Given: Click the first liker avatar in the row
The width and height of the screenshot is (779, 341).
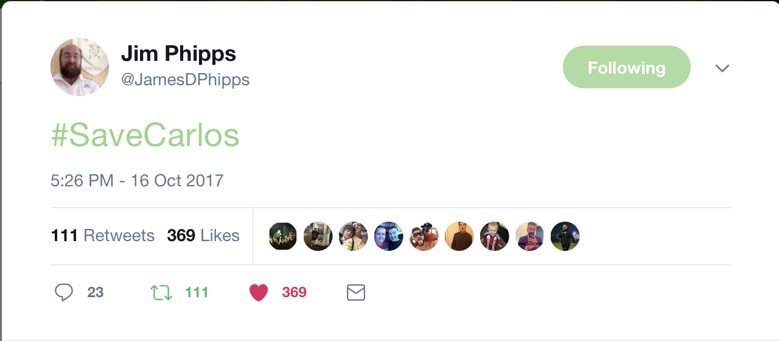Looking at the screenshot, I should point(283,236).
